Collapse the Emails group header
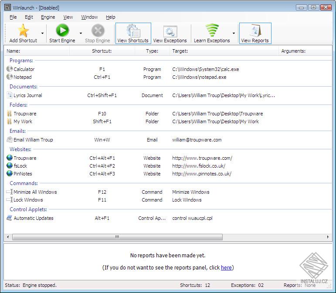 [x=17, y=131]
